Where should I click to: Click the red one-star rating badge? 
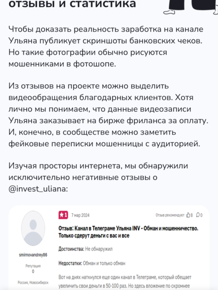(63, 215)
